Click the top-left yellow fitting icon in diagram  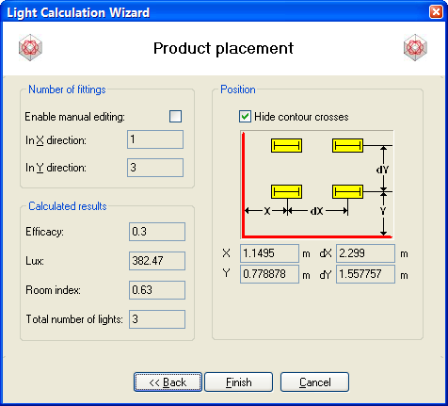point(286,146)
